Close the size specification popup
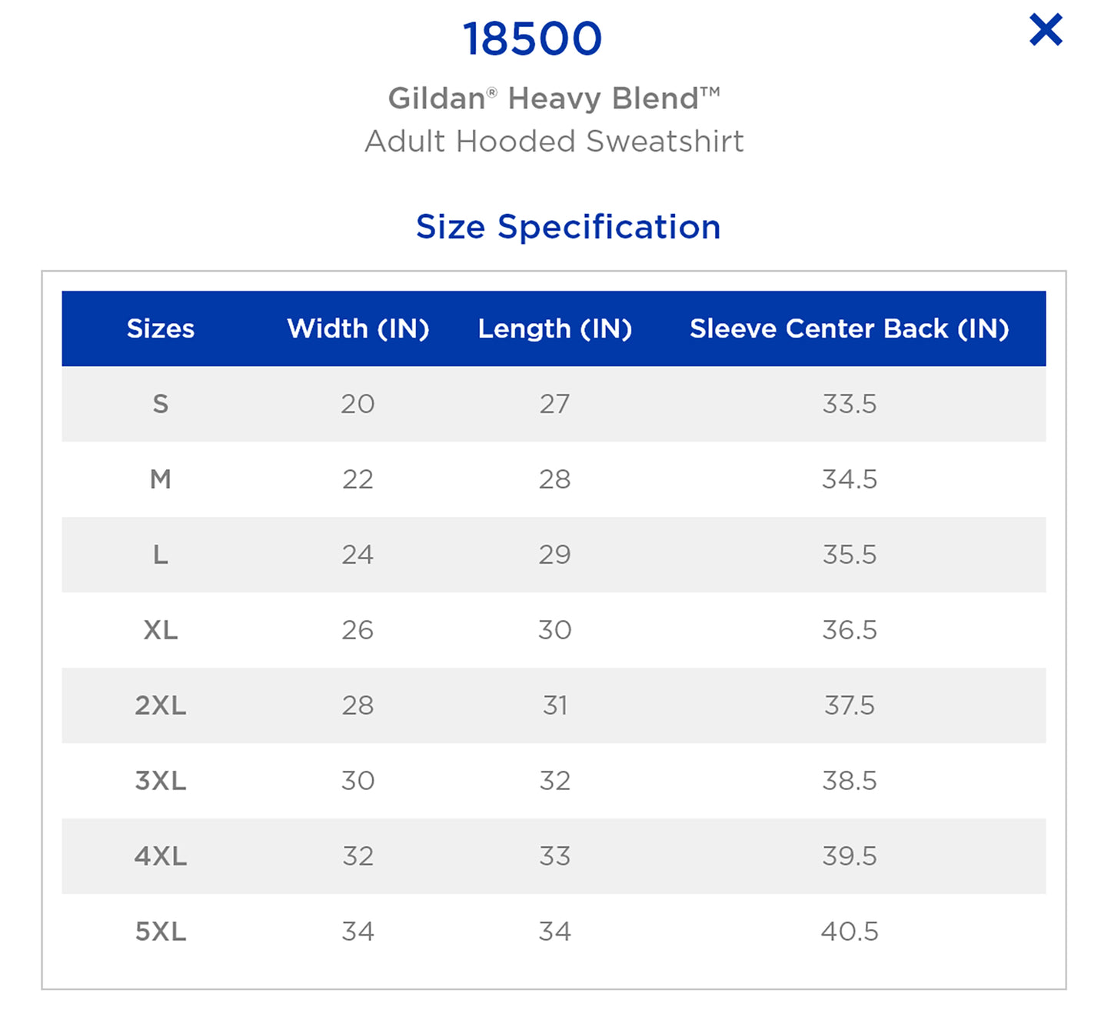 [1046, 30]
